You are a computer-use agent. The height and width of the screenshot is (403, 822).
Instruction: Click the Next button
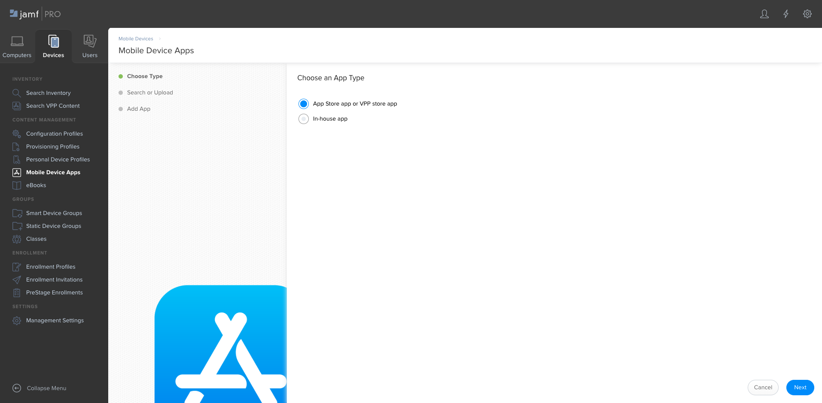800,388
